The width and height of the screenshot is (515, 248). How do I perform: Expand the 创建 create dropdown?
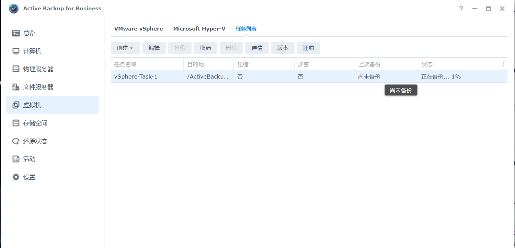125,48
